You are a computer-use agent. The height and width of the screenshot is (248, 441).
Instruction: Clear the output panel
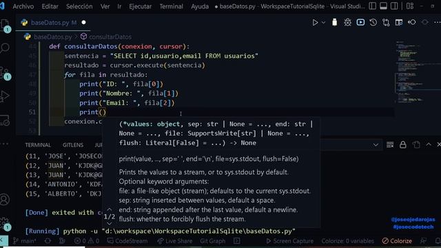pyautogui.click(x=390, y=145)
